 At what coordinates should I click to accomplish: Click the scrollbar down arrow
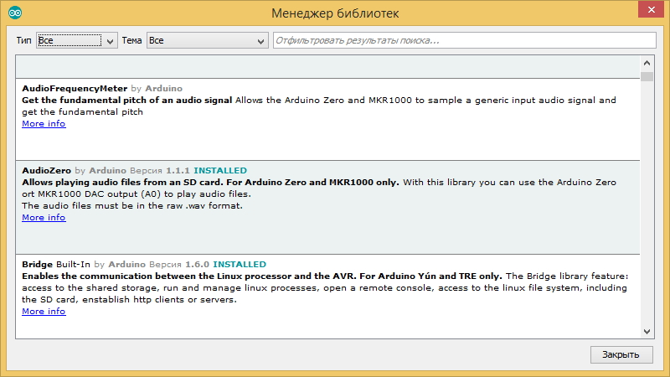click(647, 331)
